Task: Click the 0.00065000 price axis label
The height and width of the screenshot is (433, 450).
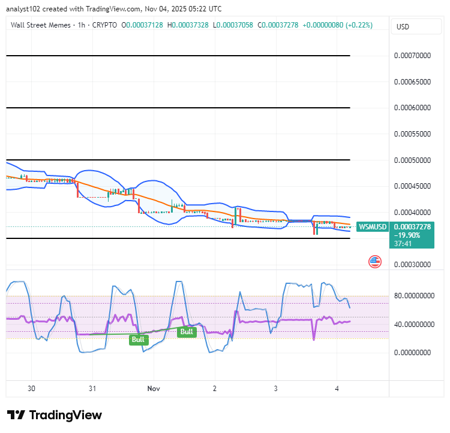Action: pos(412,82)
